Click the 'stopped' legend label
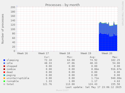The width and height of the screenshot is (125, 93). (12, 66)
